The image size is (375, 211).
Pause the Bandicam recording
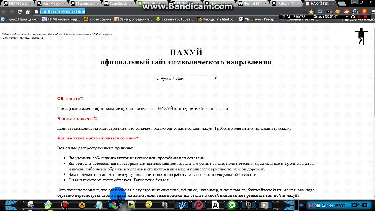point(359,17)
